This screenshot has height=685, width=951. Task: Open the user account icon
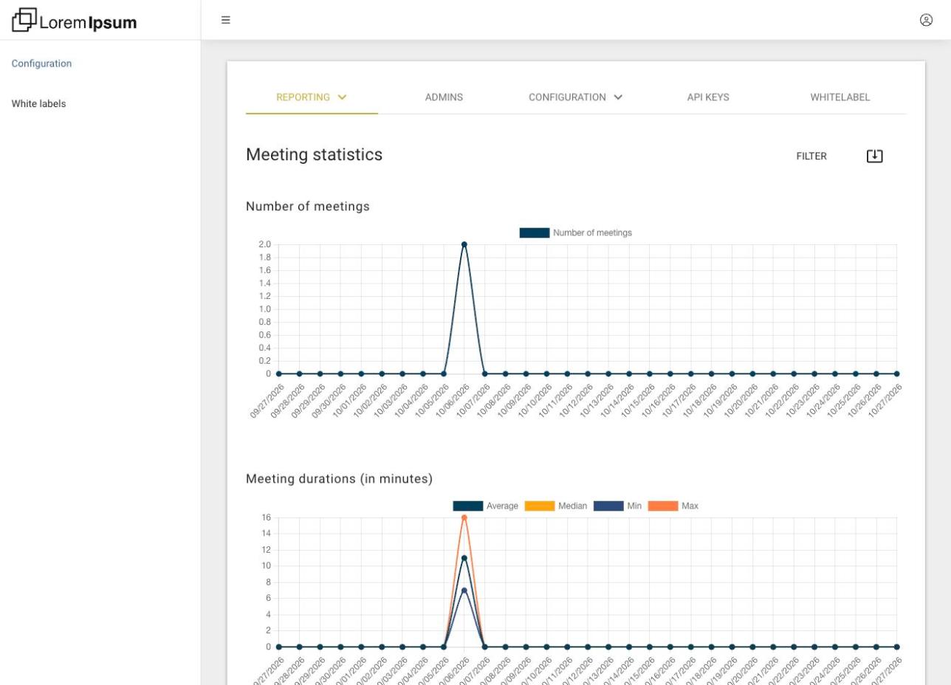[926, 20]
